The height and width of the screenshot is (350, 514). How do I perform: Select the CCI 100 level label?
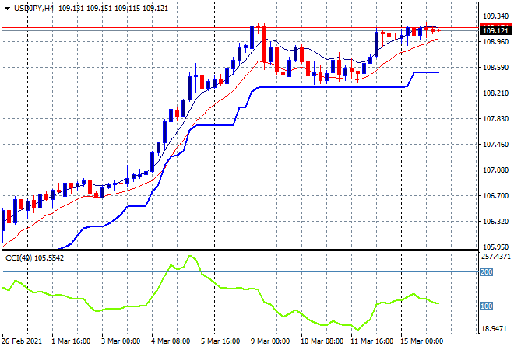(486, 306)
